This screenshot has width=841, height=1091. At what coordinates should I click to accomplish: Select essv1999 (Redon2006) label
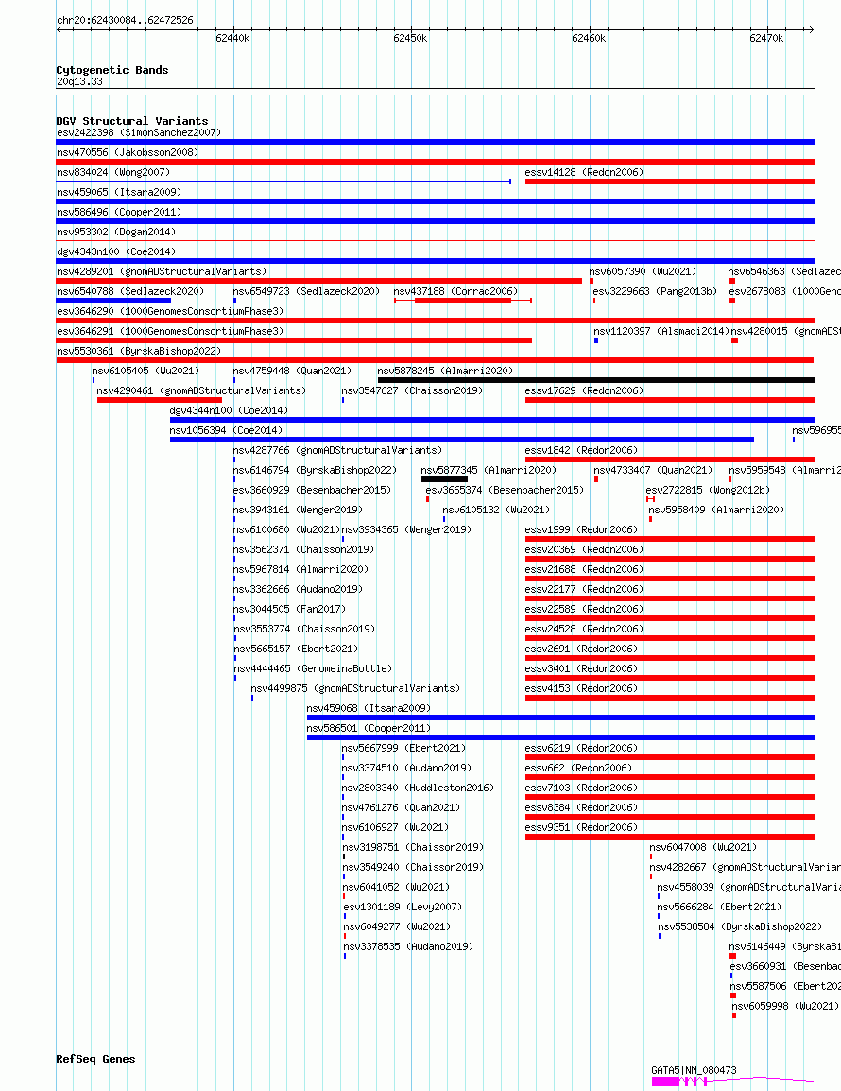pos(581,529)
